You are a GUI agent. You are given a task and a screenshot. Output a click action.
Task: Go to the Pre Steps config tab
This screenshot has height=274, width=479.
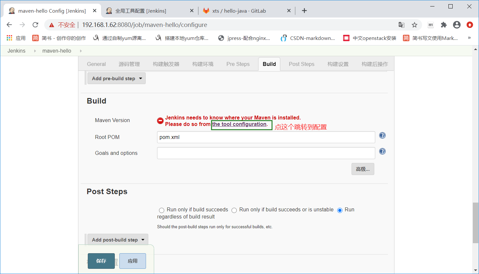click(x=238, y=64)
